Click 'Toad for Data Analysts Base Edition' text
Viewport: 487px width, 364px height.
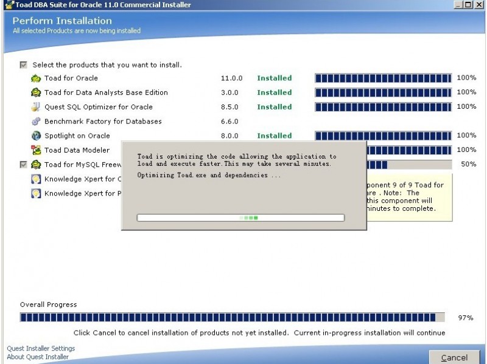point(106,92)
